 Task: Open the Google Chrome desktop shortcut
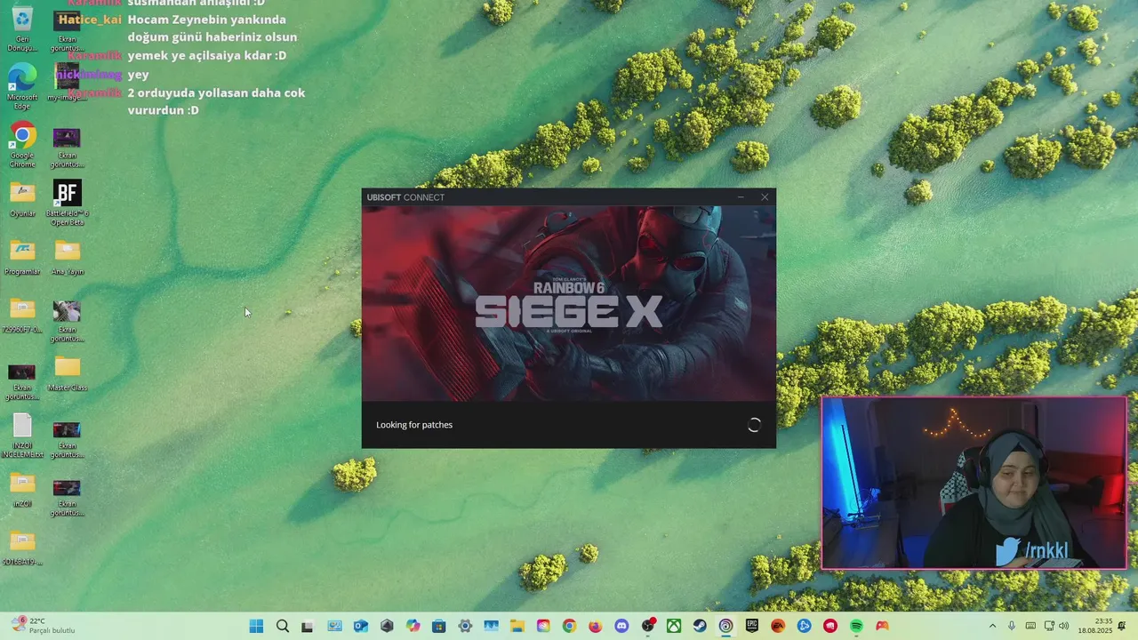click(x=22, y=144)
